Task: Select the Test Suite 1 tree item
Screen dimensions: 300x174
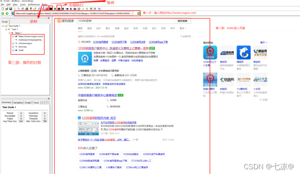Action: pyautogui.click(x=14, y=26)
